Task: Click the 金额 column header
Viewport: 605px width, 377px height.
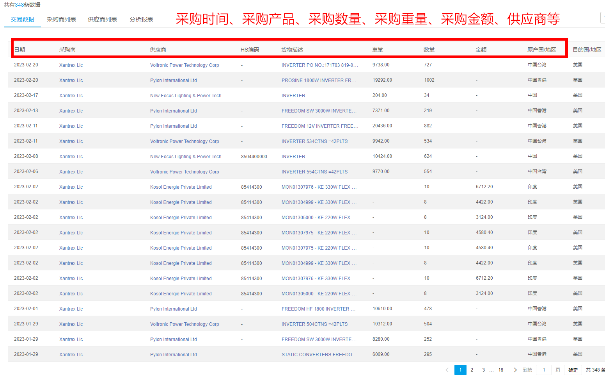Action: 481,50
